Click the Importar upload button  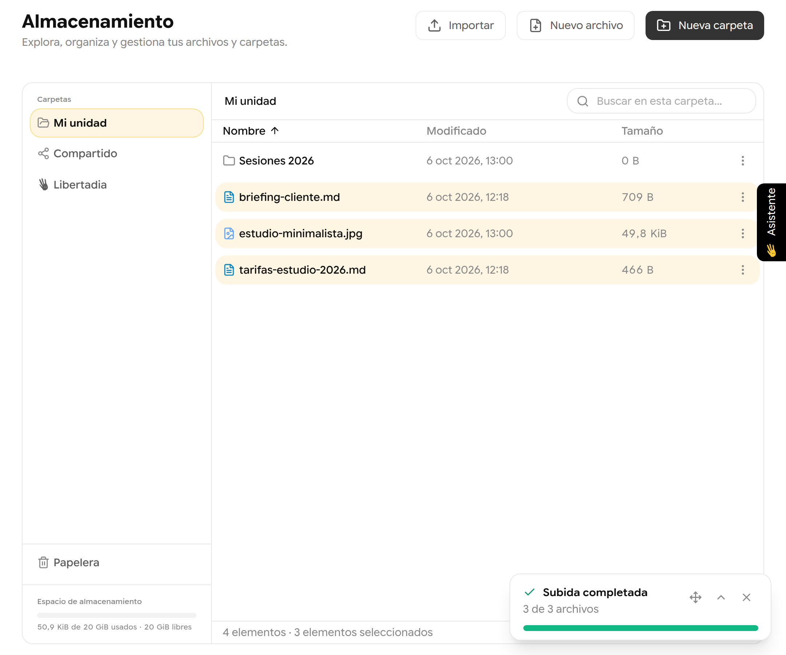tap(460, 25)
